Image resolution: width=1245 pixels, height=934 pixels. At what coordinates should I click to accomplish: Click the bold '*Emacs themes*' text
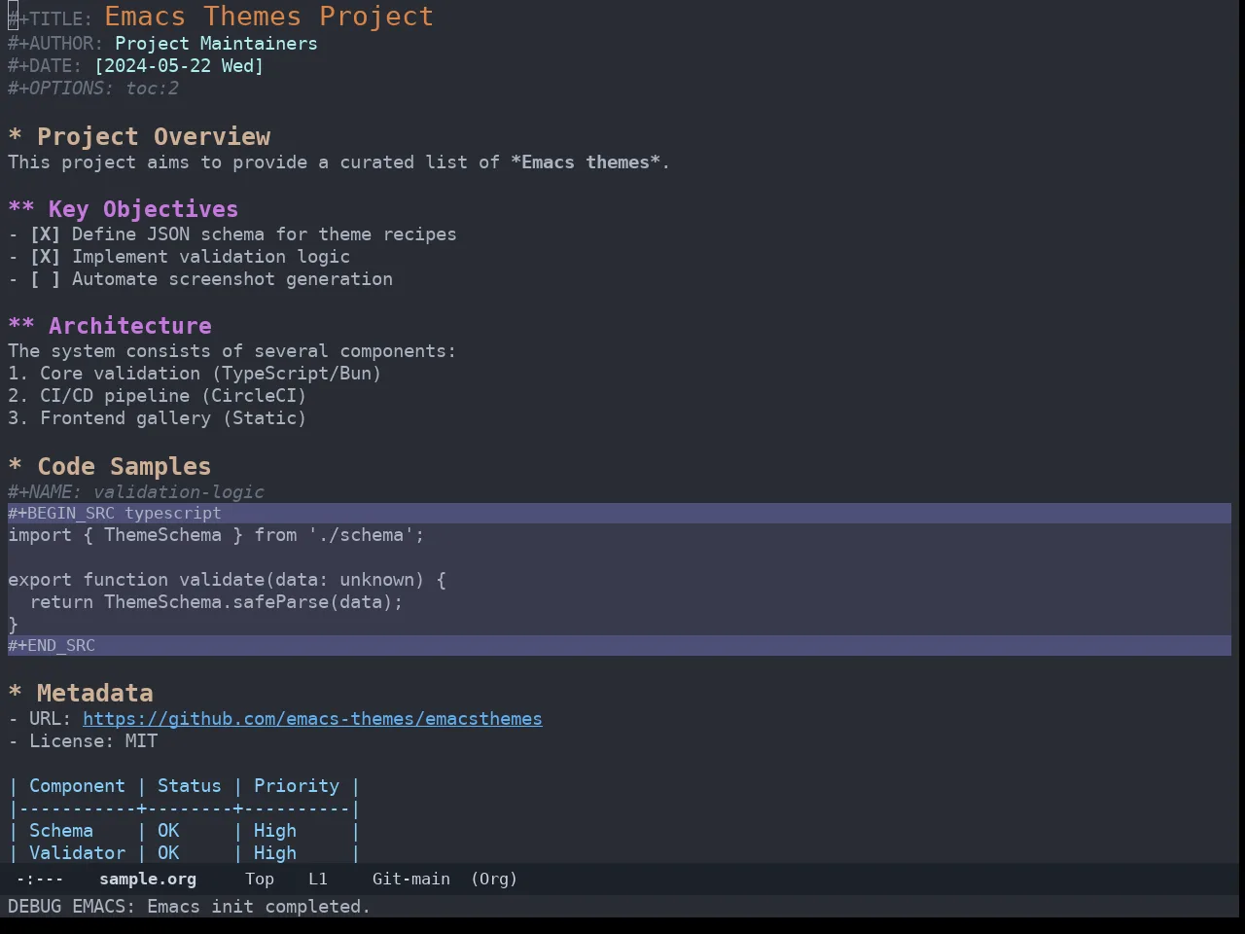tap(585, 162)
